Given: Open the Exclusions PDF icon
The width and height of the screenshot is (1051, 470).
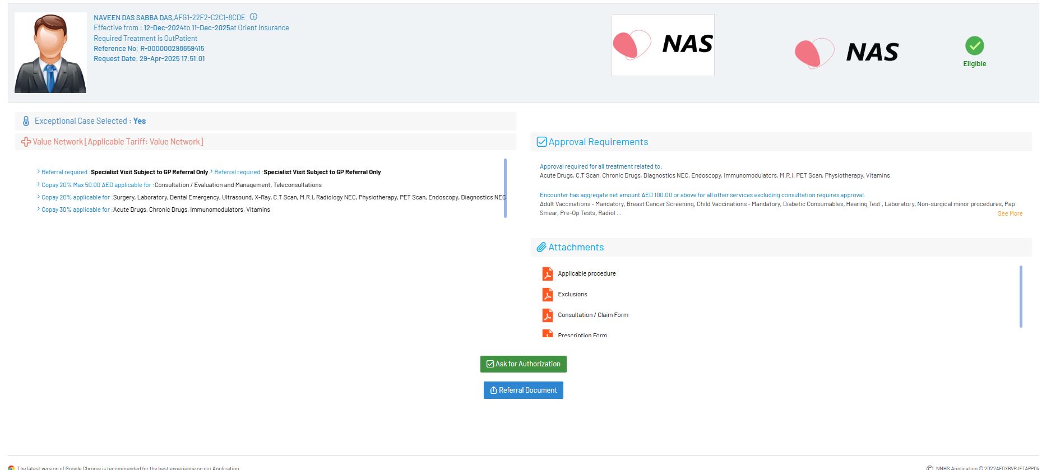Looking at the screenshot, I should click(x=548, y=295).
